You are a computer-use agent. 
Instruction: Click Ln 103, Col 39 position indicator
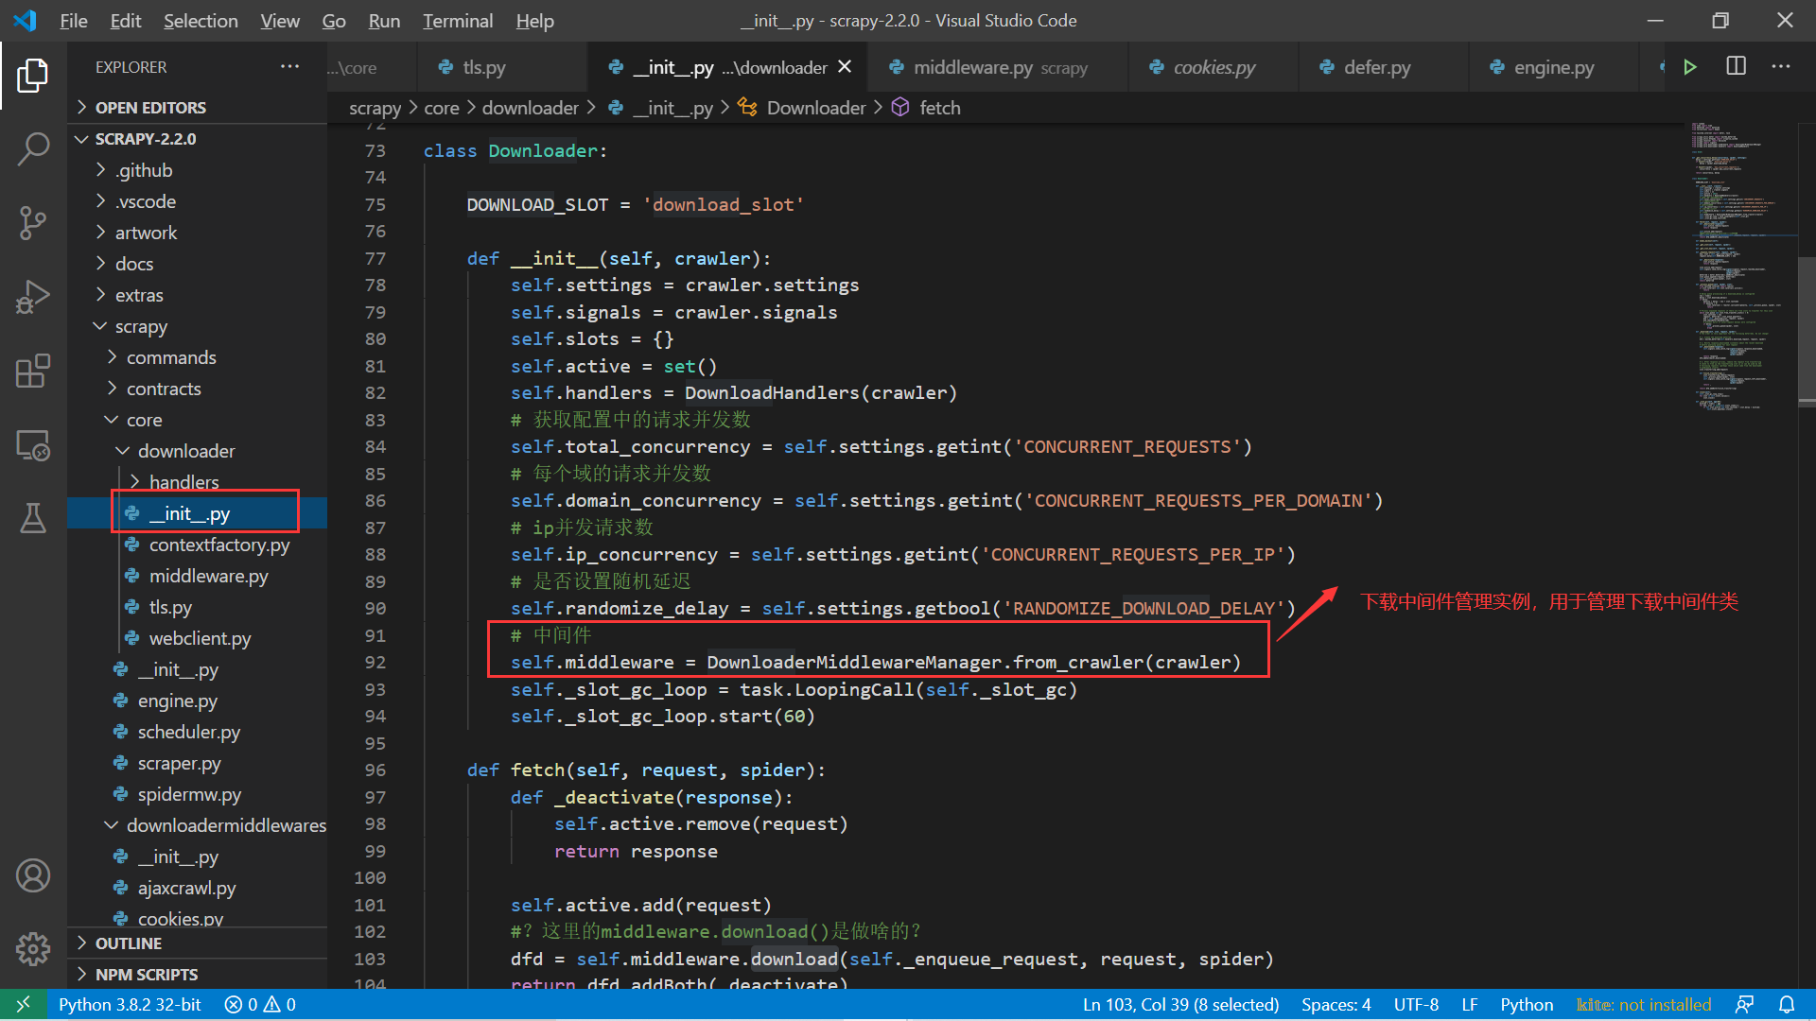1180,1004
